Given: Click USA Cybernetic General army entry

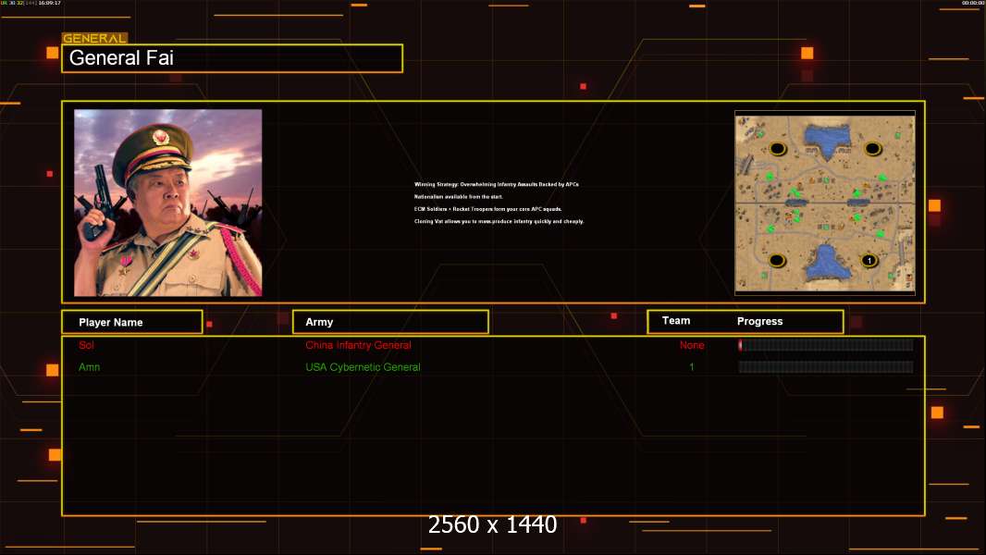Looking at the screenshot, I should [x=363, y=367].
